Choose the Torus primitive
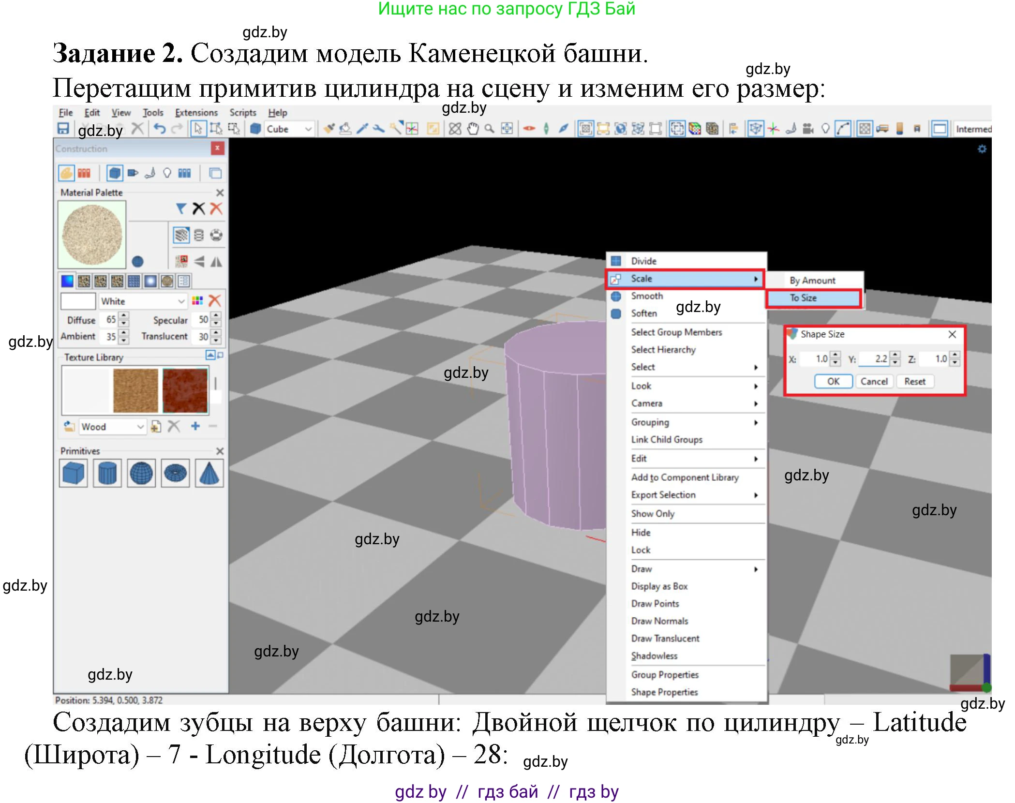 tap(175, 473)
